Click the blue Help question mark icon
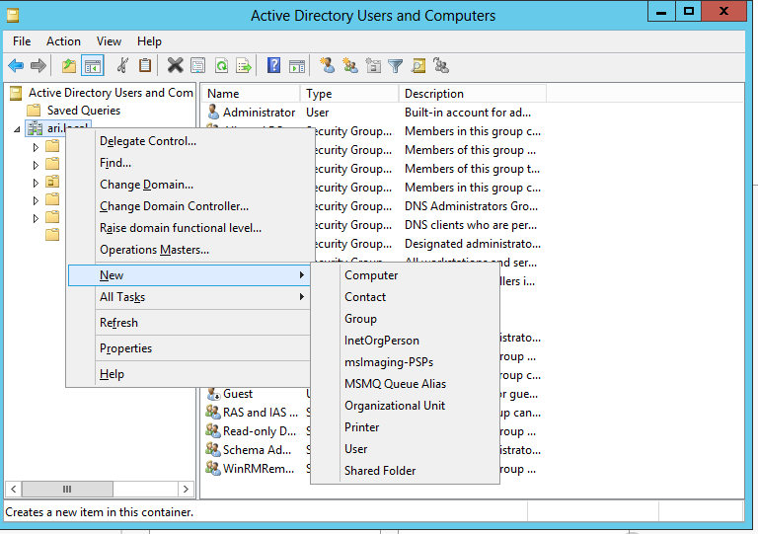Image resolution: width=758 pixels, height=534 pixels. pyautogui.click(x=273, y=65)
